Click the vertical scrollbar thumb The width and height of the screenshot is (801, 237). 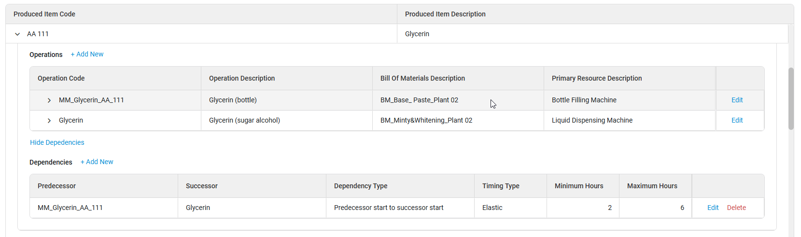tap(791, 99)
